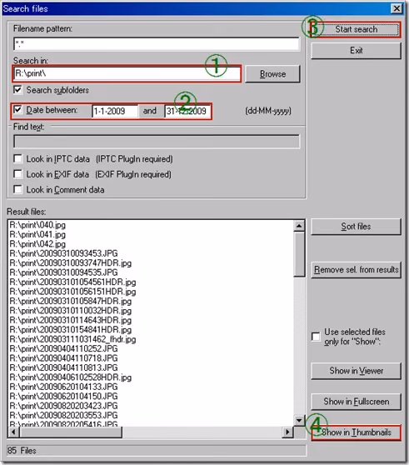Viewport: 409px width, 465px height.
Task: Click Remove sel. from results button
Action: pos(356,269)
